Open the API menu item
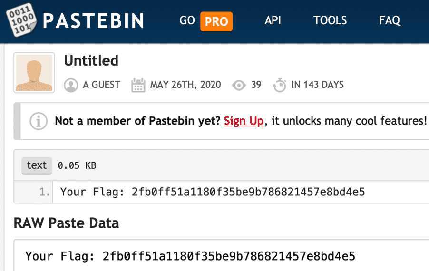Viewport: 429px width, 271px height. (x=273, y=20)
